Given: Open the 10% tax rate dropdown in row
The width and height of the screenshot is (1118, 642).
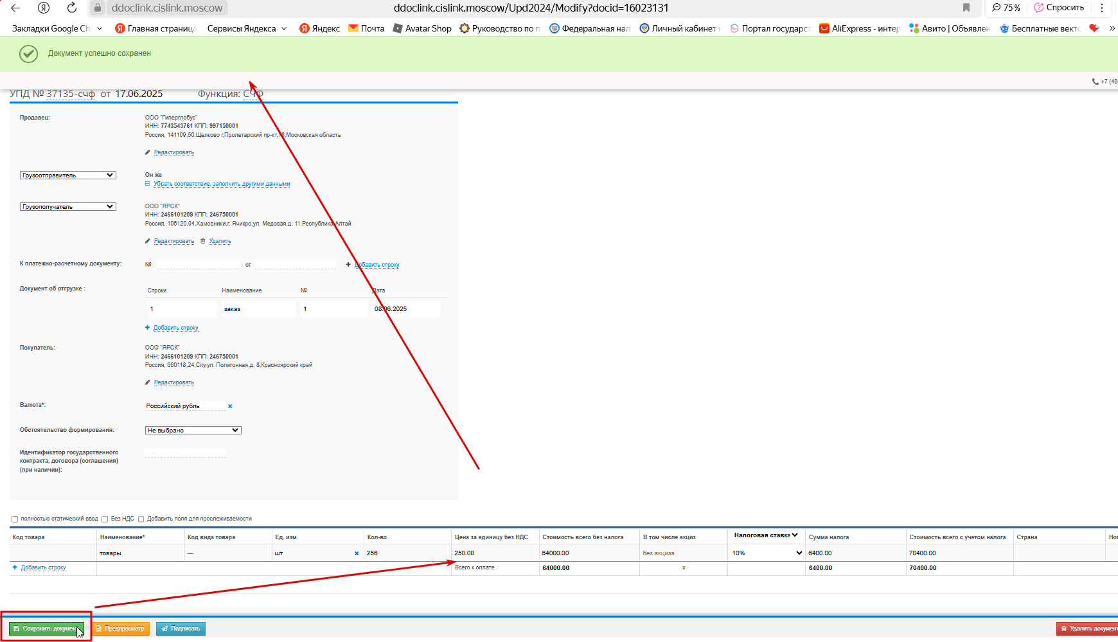Looking at the screenshot, I should (767, 553).
